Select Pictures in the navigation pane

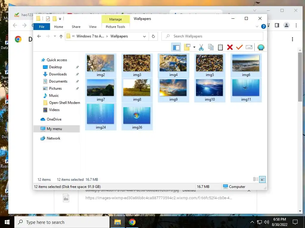click(x=55, y=88)
